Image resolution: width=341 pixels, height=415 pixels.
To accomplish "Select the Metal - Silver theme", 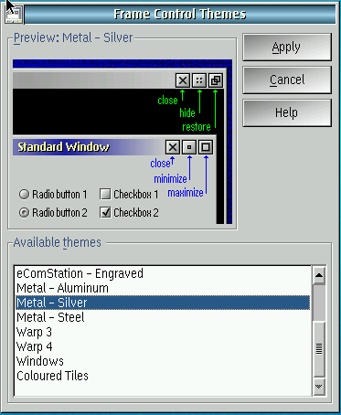I will (163, 303).
